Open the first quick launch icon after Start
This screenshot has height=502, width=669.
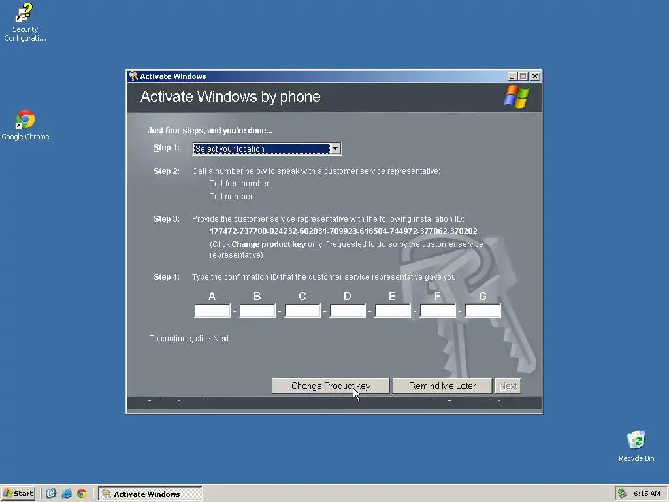click(x=51, y=494)
